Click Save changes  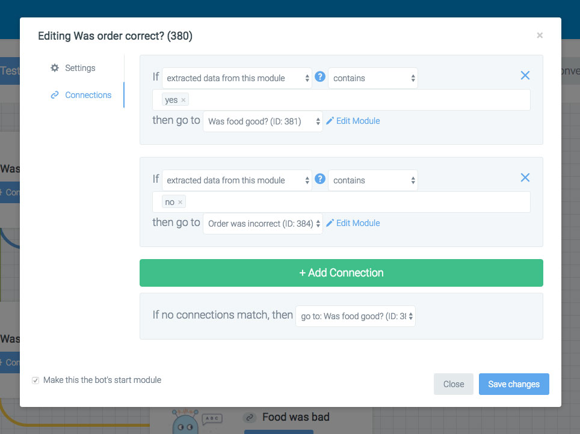(514, 384)
